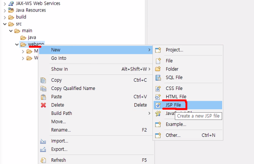Click the src folder icon
Screen dimensions: 254x164
pos(11,24)
